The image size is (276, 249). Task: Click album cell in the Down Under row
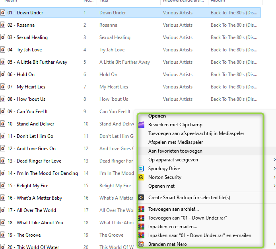coord(234,13)
